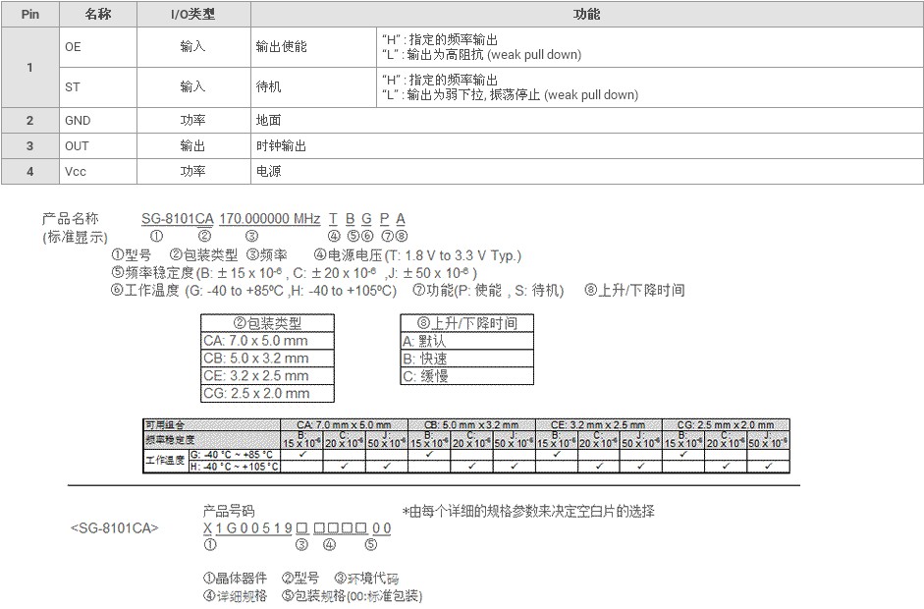The width and height of the screenshot is (924, 609).
Task: Select the "CG: 2.5 x 2.0 mm" package row
Action: coord(267,393)
